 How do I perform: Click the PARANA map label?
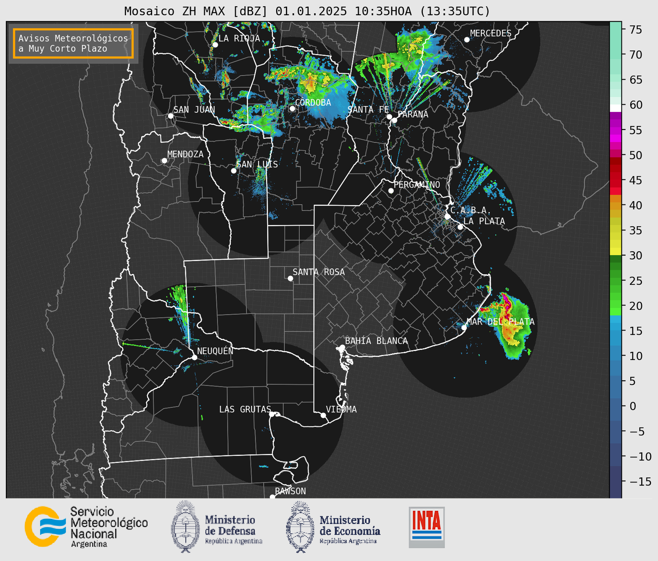(x=413, y=114)
